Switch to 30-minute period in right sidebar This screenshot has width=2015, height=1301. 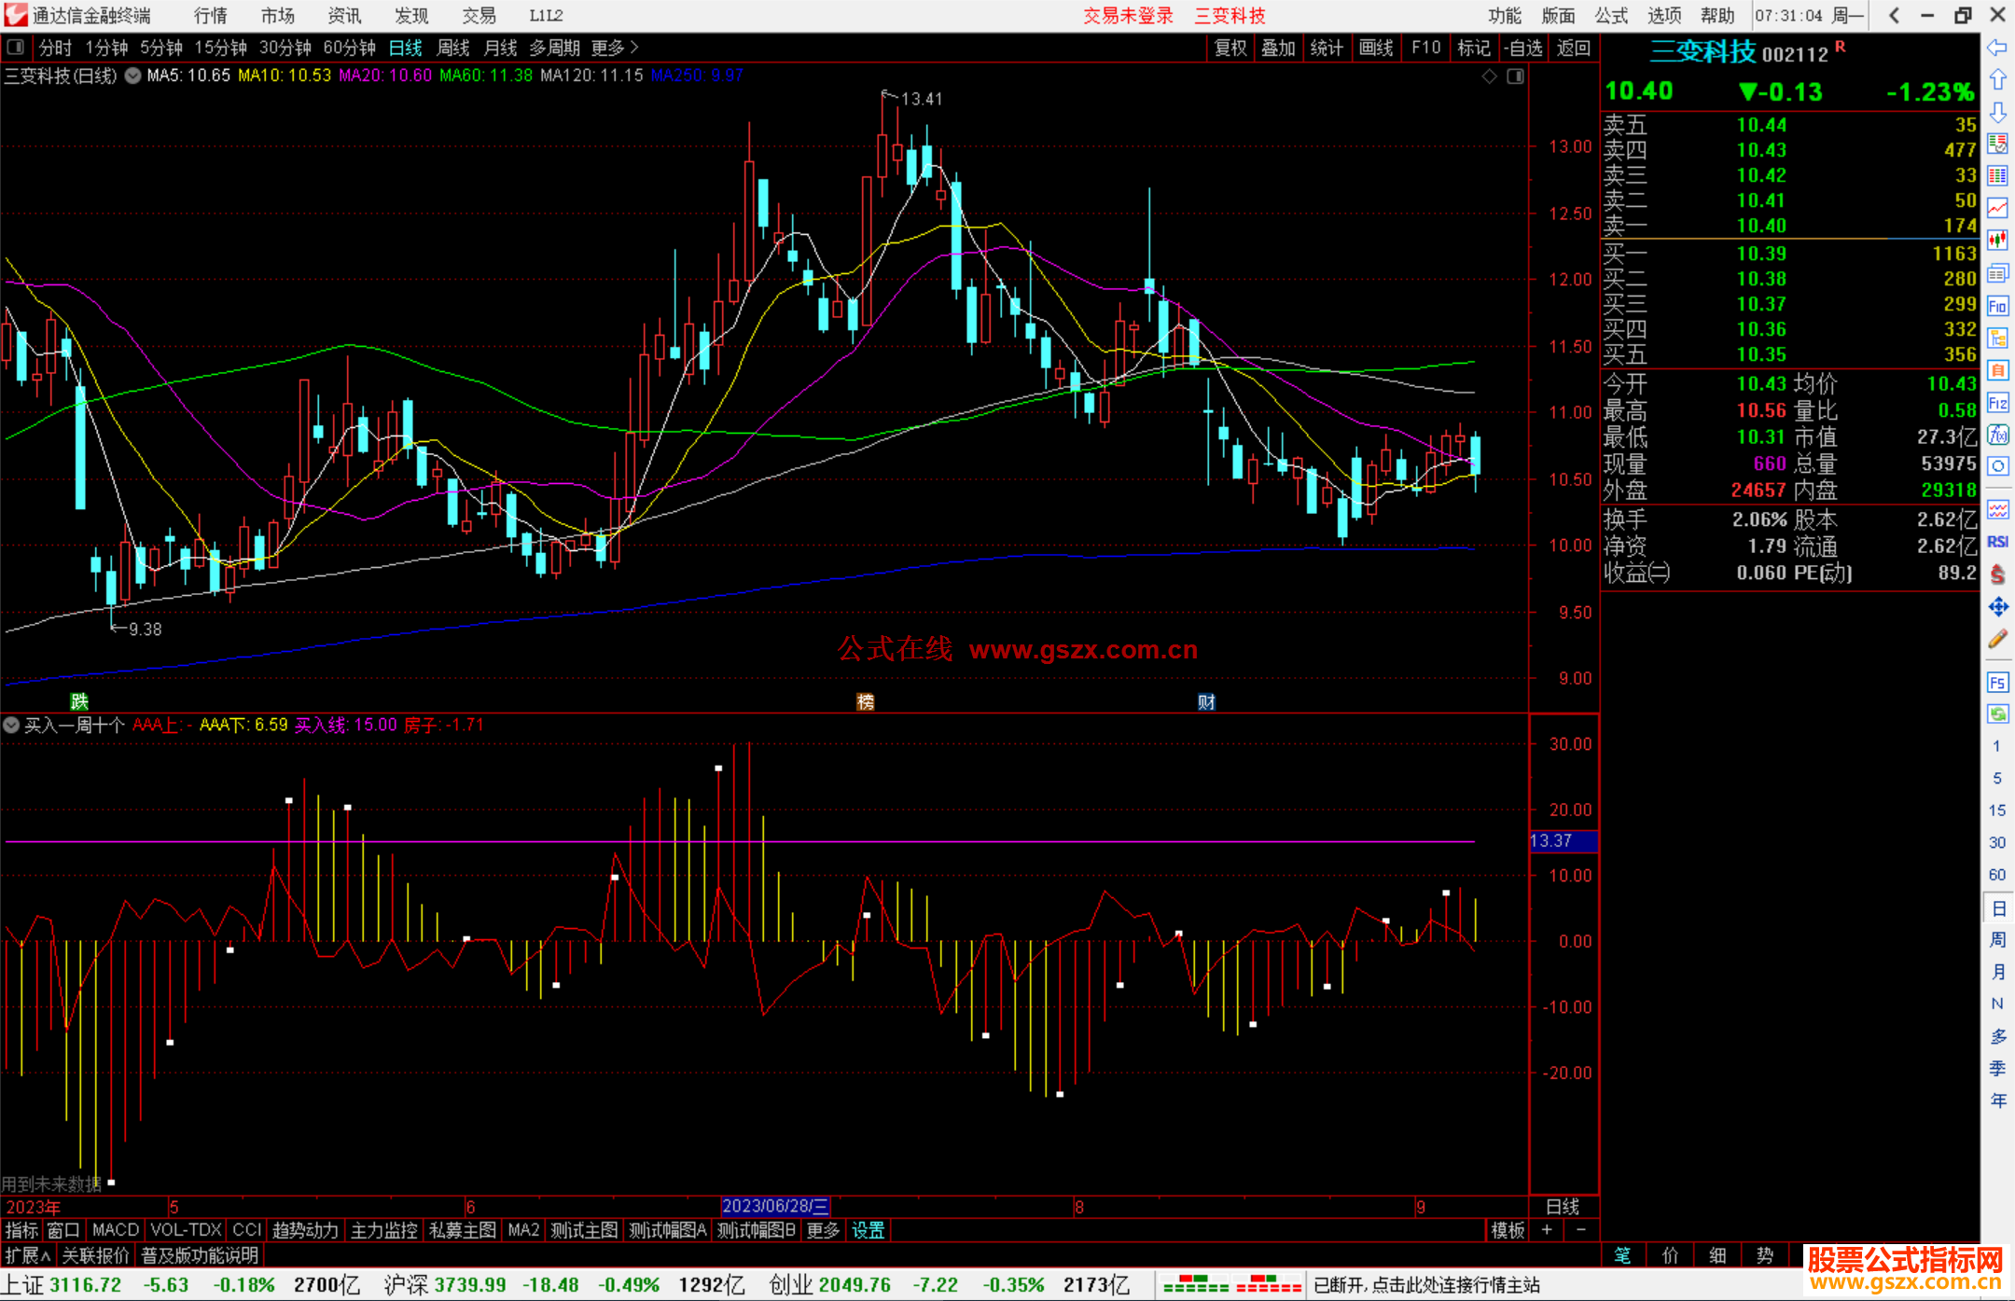pyautogui.click(x=1996, y=842)
